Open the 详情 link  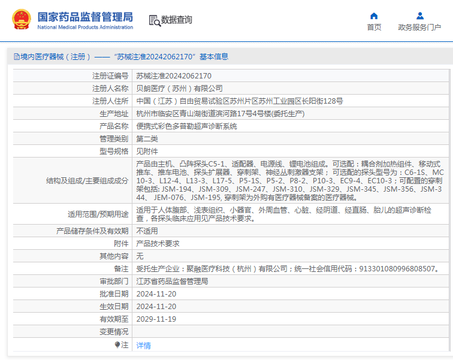pyautogui.click(x=144, y=345)
